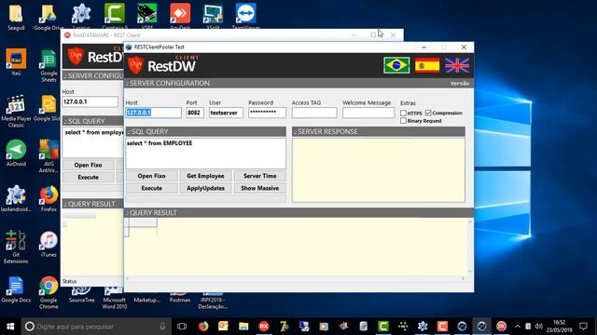The height and width of the screenshot is (335, 597).
Task: Click the Get Employee button
Action: 205,176
